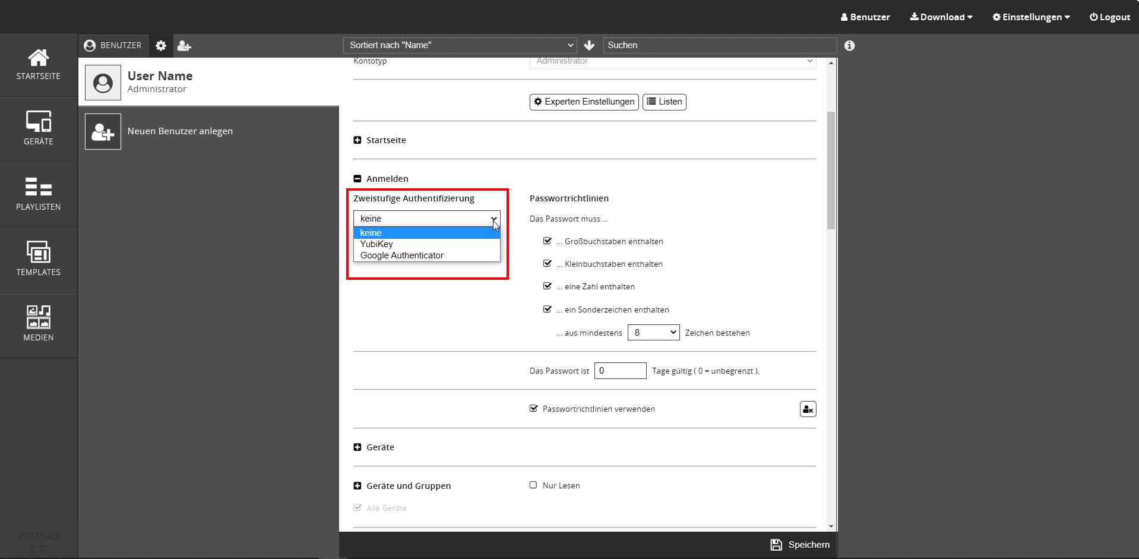The width and height of the screenshot is (1139, 559).
Task: Open the Medien media library
Action: 39,324
